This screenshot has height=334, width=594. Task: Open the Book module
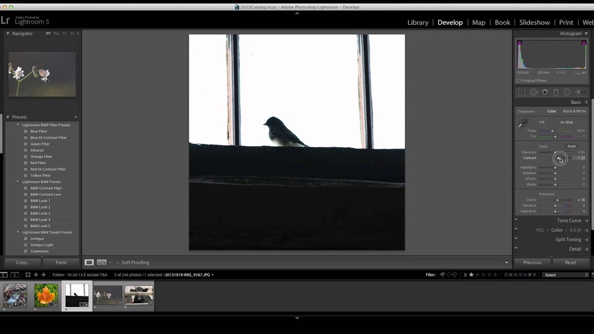[502, 22]
